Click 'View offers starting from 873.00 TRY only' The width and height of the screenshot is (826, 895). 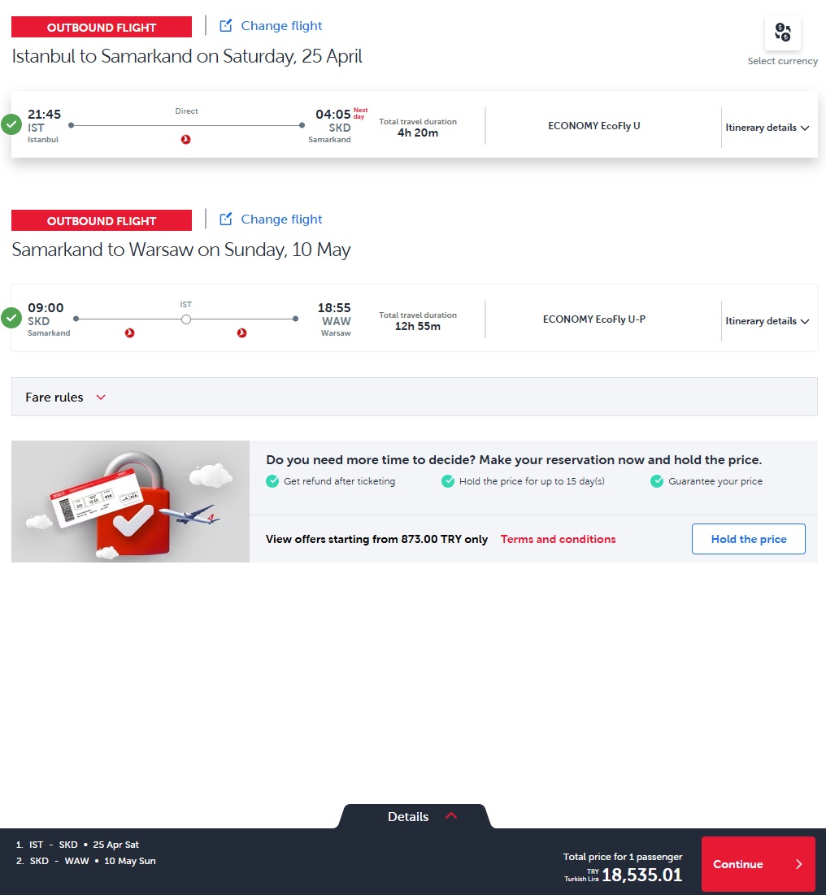[376, 540]
